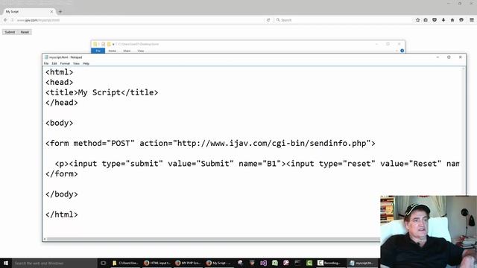Viewport: 477px width, 268px height.
Task: Open the green Camtasia C taskbar icon
Action: point(309,263)
